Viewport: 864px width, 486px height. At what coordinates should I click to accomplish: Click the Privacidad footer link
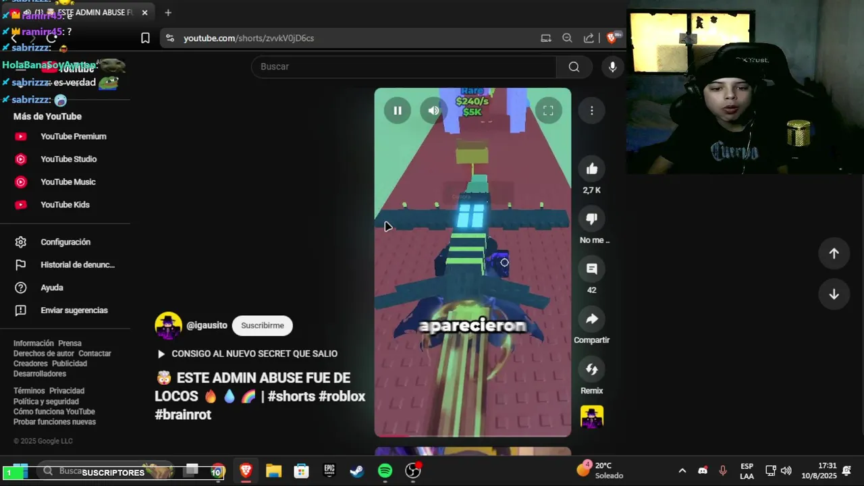pos(67,391)
